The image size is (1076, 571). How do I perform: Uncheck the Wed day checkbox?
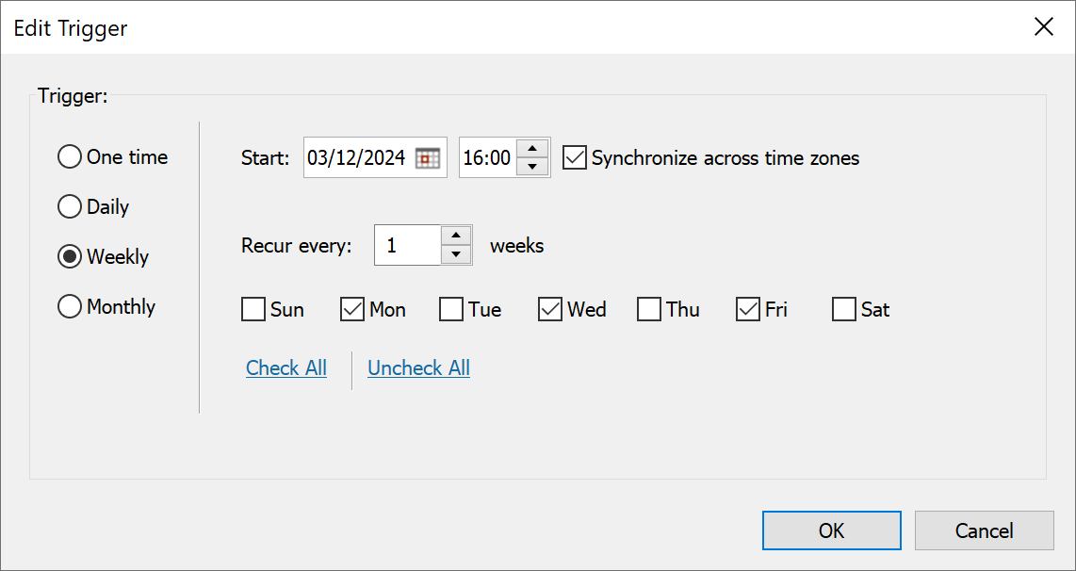coord(549,309)
